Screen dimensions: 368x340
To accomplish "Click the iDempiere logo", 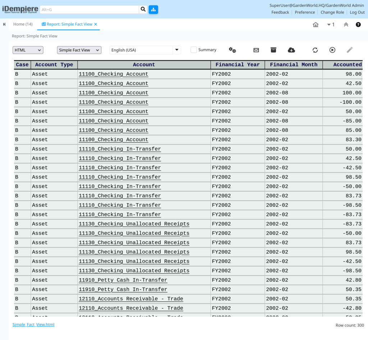I will [20, 9].
